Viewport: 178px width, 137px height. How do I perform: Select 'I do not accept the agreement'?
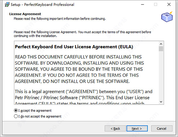click(38, 116)
